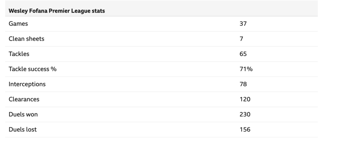Click the Clean sheets value 7
Screen dimensions: 347x143
click(241, 39)
